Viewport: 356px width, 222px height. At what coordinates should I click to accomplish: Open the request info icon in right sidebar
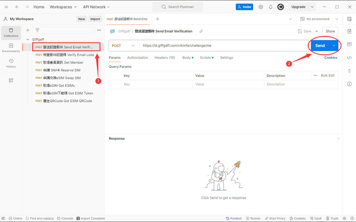349,84
